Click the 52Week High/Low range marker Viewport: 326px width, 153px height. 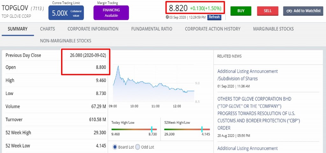pyautogui.click(x=202, y=129)
